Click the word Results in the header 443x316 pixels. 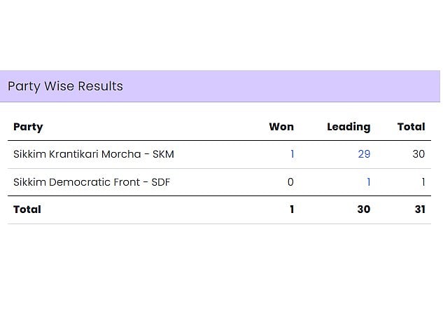click(x=100, y=86)
